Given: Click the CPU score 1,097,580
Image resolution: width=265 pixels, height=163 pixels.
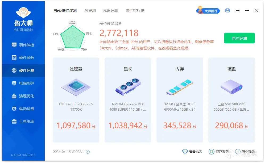Looking at the screenshot, I should point(73,126).
